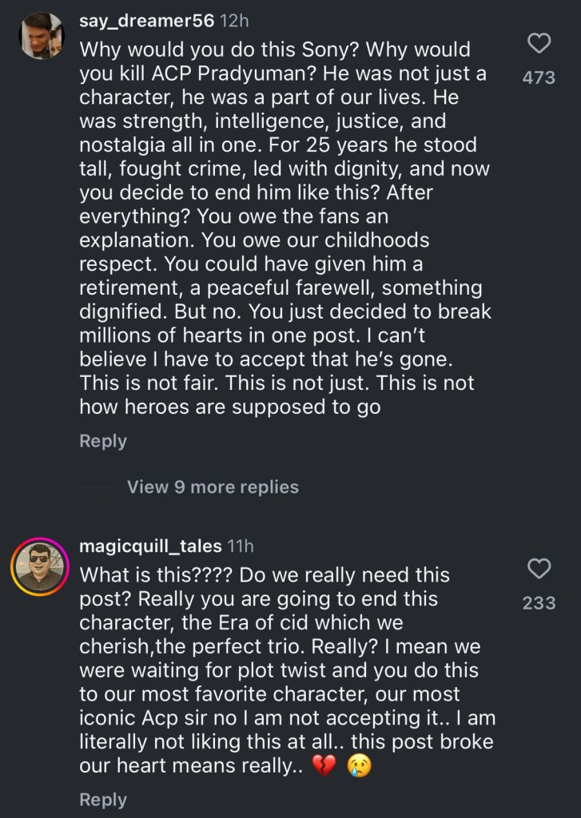Screen dimensions: 581x818
Task: Reply to say_dreamer56's comment
Action: 103,441
